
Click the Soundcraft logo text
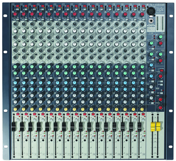coord(157,5)
